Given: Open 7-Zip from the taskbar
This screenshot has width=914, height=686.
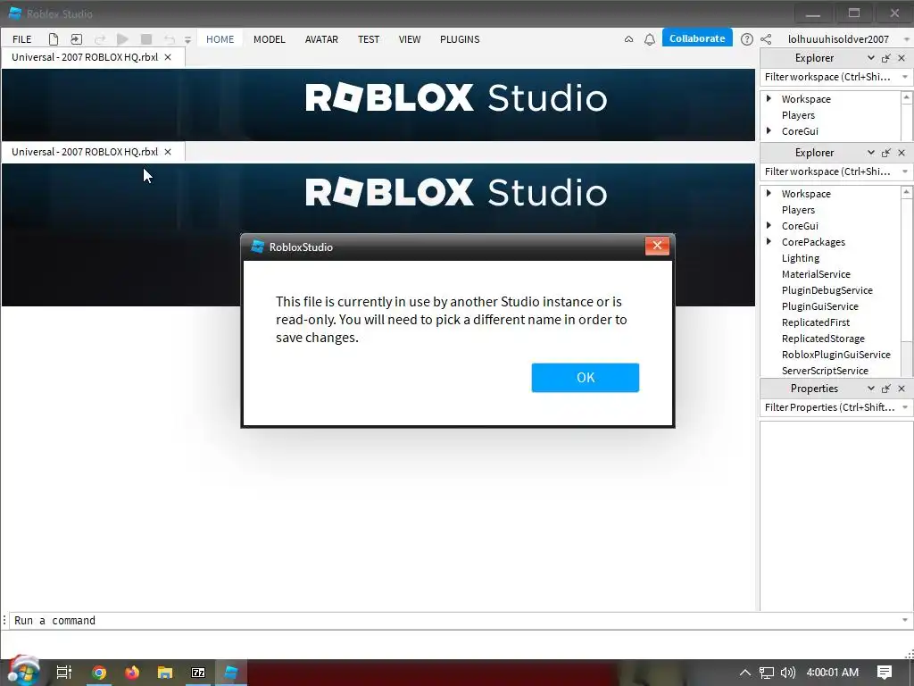Looking at the screenshot, I should (198, 673).
